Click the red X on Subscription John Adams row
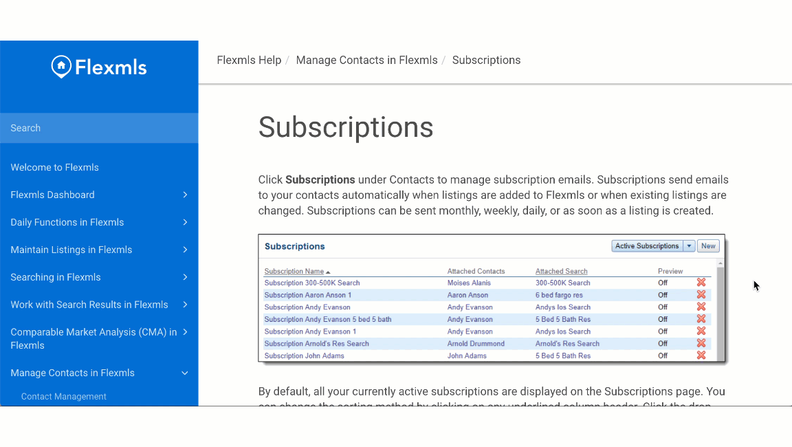The height and width of the screenshot is (447, 792). click(x=701, y=356)
